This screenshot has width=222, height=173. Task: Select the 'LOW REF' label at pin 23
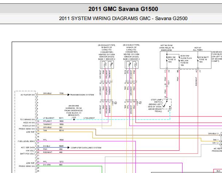click(x=30, y=163)
